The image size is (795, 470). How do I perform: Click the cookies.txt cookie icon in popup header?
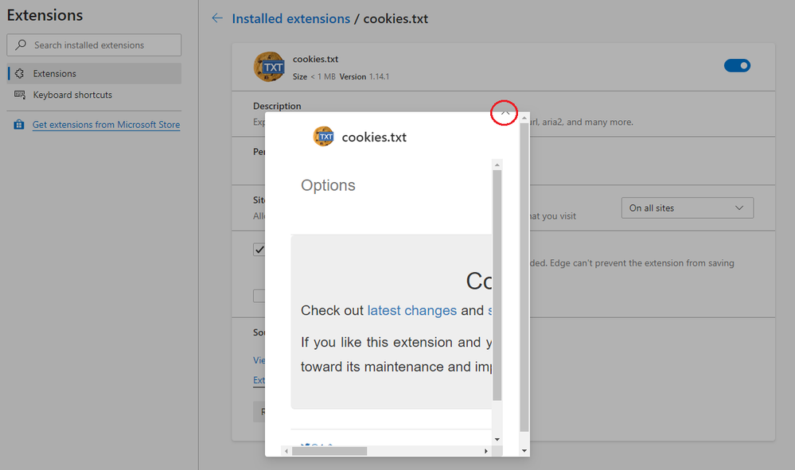click(324, 137)
